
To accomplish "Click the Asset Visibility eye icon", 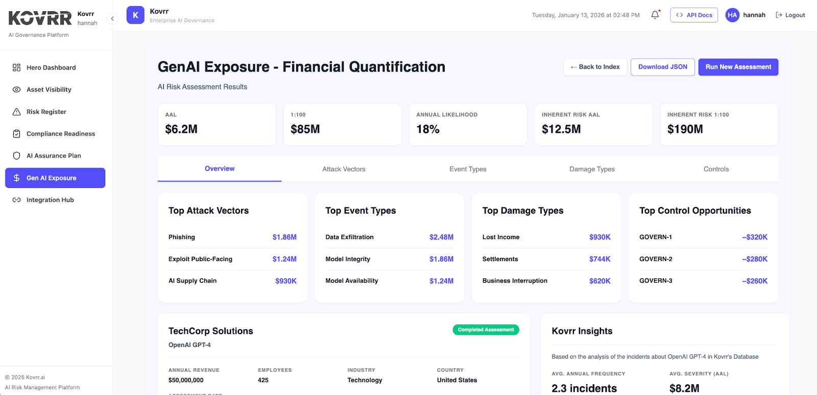I will (16, 89).
